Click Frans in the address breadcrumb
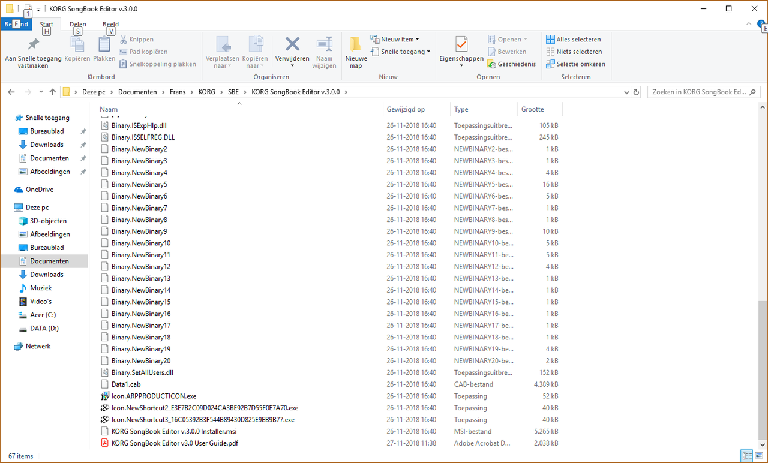Viewport: 768px width, 463px height. (178, 92)
